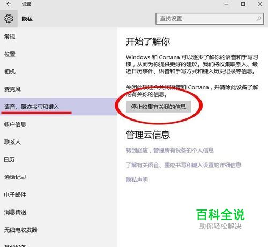Close the settings window
The height and width of the screenshot is (247, 268).
(260, 4)
